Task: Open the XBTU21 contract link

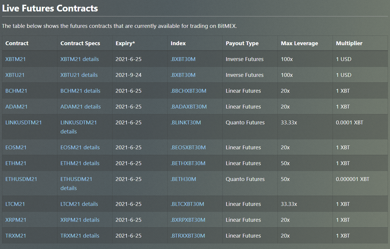Action: tap(15, 75)
